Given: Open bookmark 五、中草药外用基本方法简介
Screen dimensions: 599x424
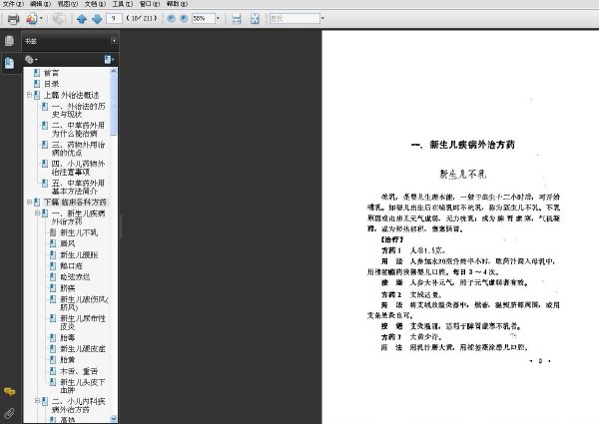Looking at the screenshot, I should [x=78, y=187].
